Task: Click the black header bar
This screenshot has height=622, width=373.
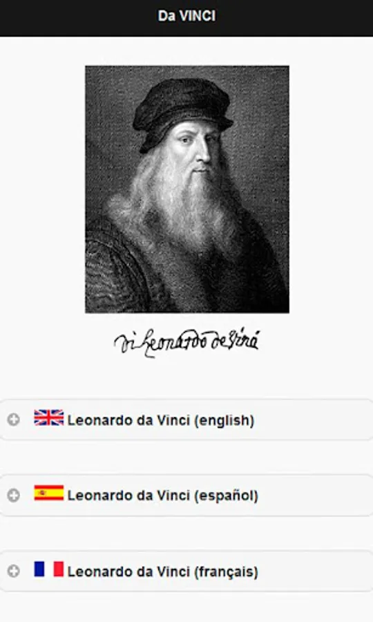Action: coord(186,18)
